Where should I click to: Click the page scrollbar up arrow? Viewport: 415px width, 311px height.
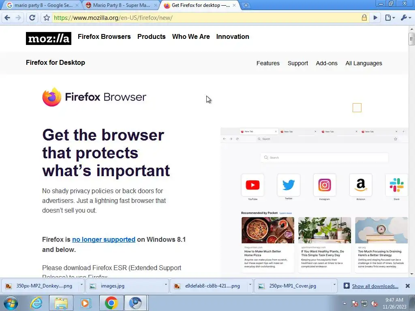click(412, 29)
